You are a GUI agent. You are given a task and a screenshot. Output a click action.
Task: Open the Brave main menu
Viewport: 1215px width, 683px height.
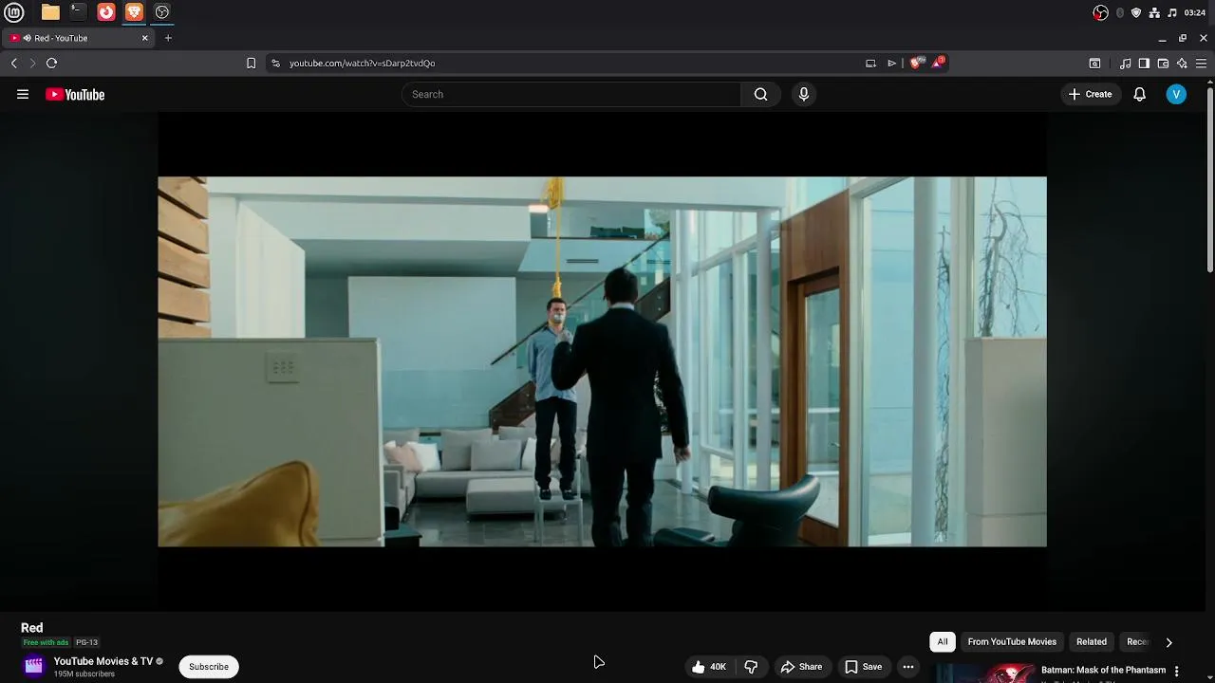tap(1201, 64)
